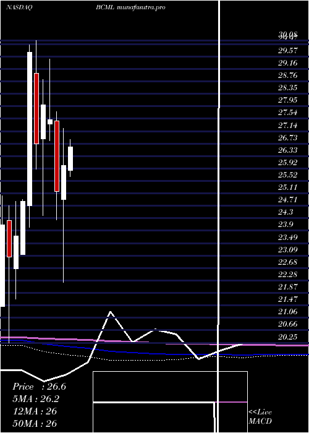Click the tallest white candlestick body
The height and width of the screenshot is (433, 309).
click(x=30, y=129)
